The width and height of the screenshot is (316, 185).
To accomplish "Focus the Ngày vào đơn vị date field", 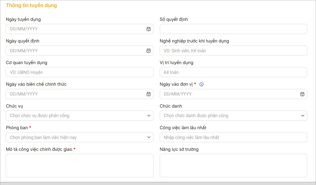I will coord(229,94).
